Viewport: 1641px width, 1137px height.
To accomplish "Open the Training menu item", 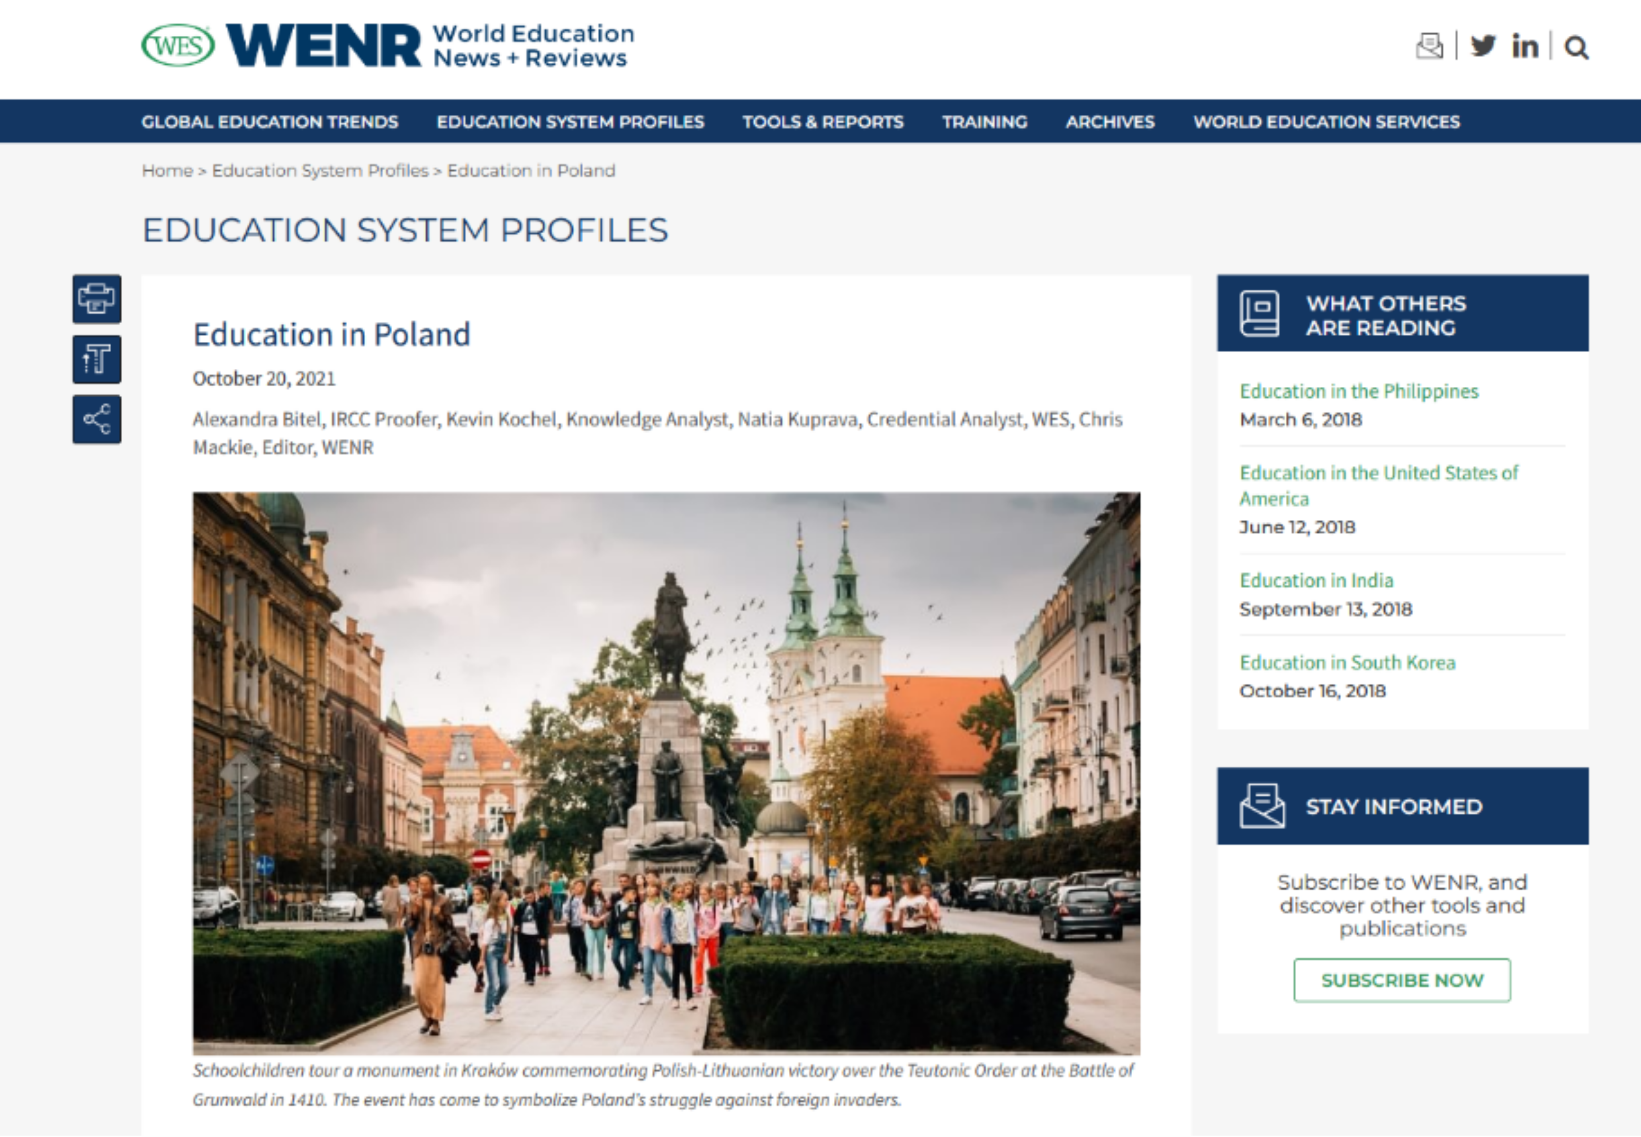I will [x=985, y=122].
